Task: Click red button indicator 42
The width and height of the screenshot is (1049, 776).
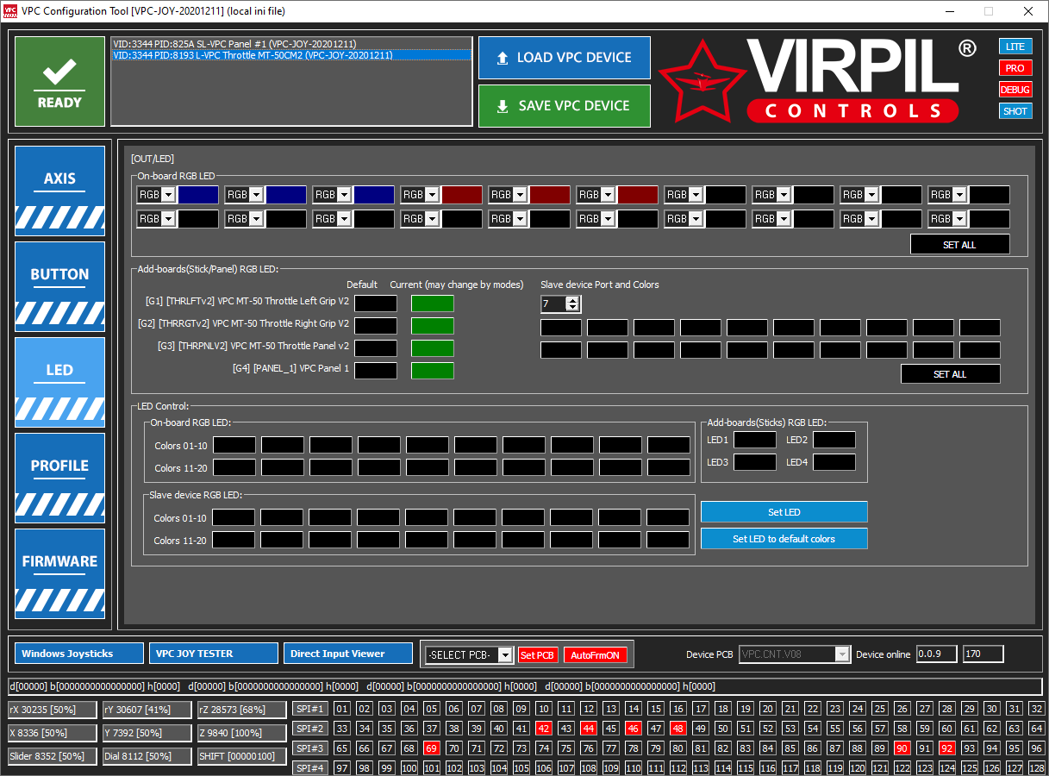Action: click(x=544, y=729)
